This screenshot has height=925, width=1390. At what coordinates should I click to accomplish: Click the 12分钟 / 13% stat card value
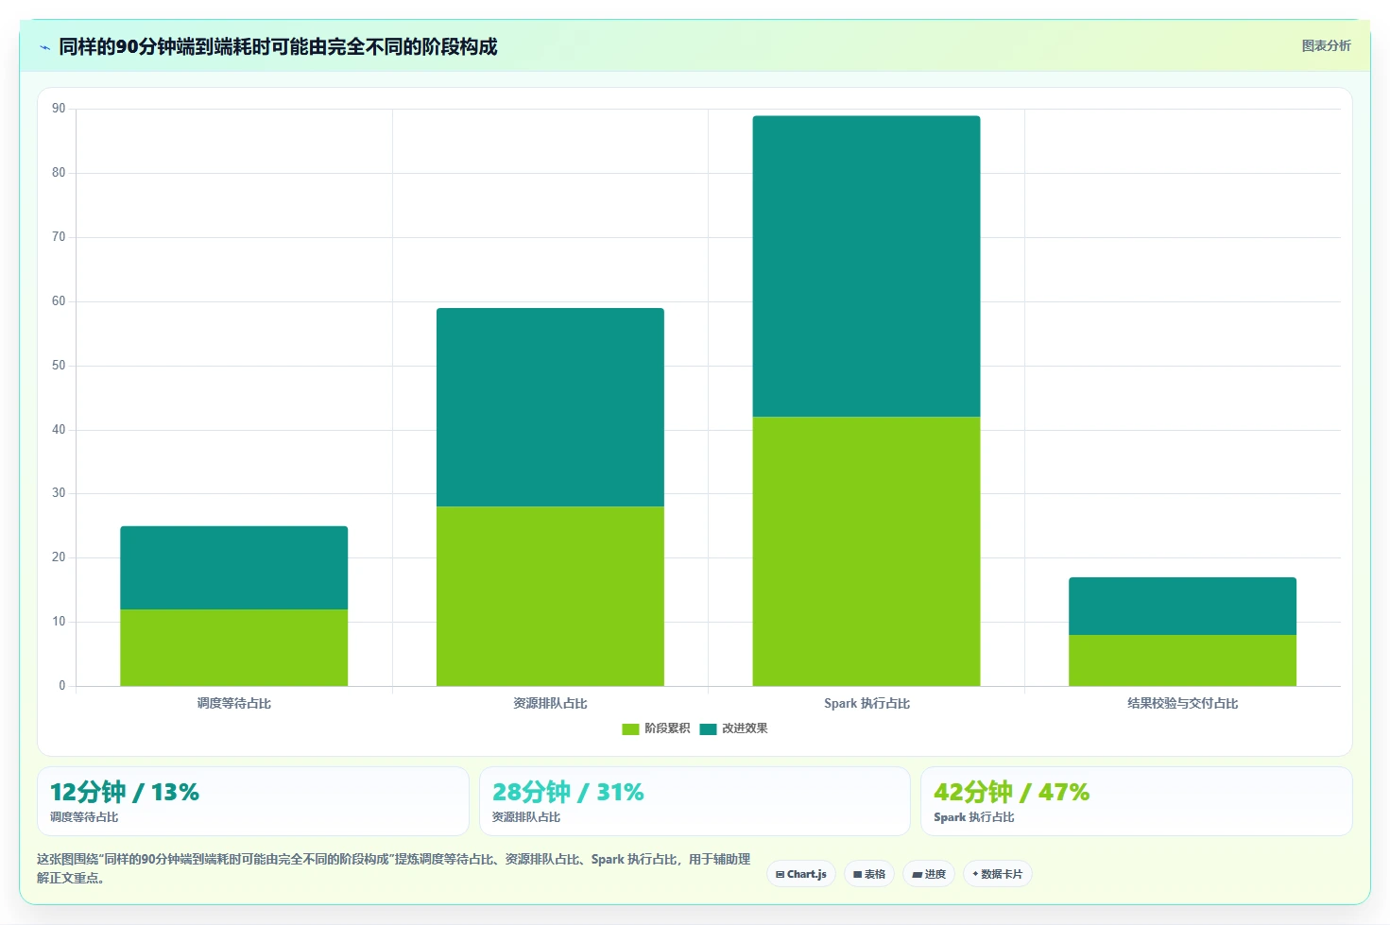[125, 792]
